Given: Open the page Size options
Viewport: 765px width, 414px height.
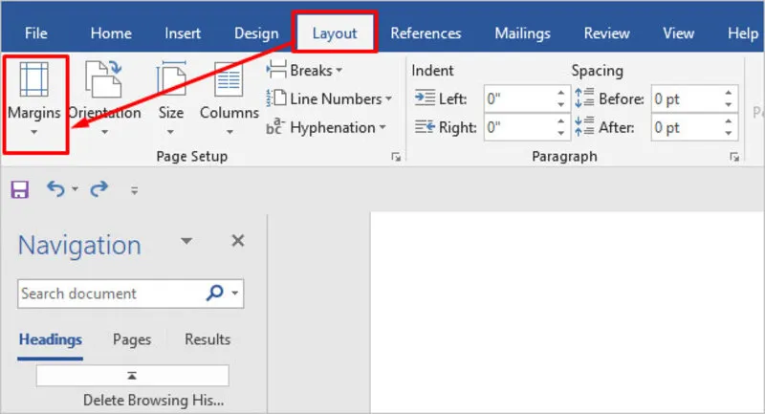Looking at the screenshot, I should point(171,98).
